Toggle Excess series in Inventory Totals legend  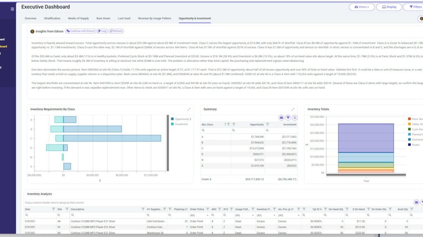point(414,145)
